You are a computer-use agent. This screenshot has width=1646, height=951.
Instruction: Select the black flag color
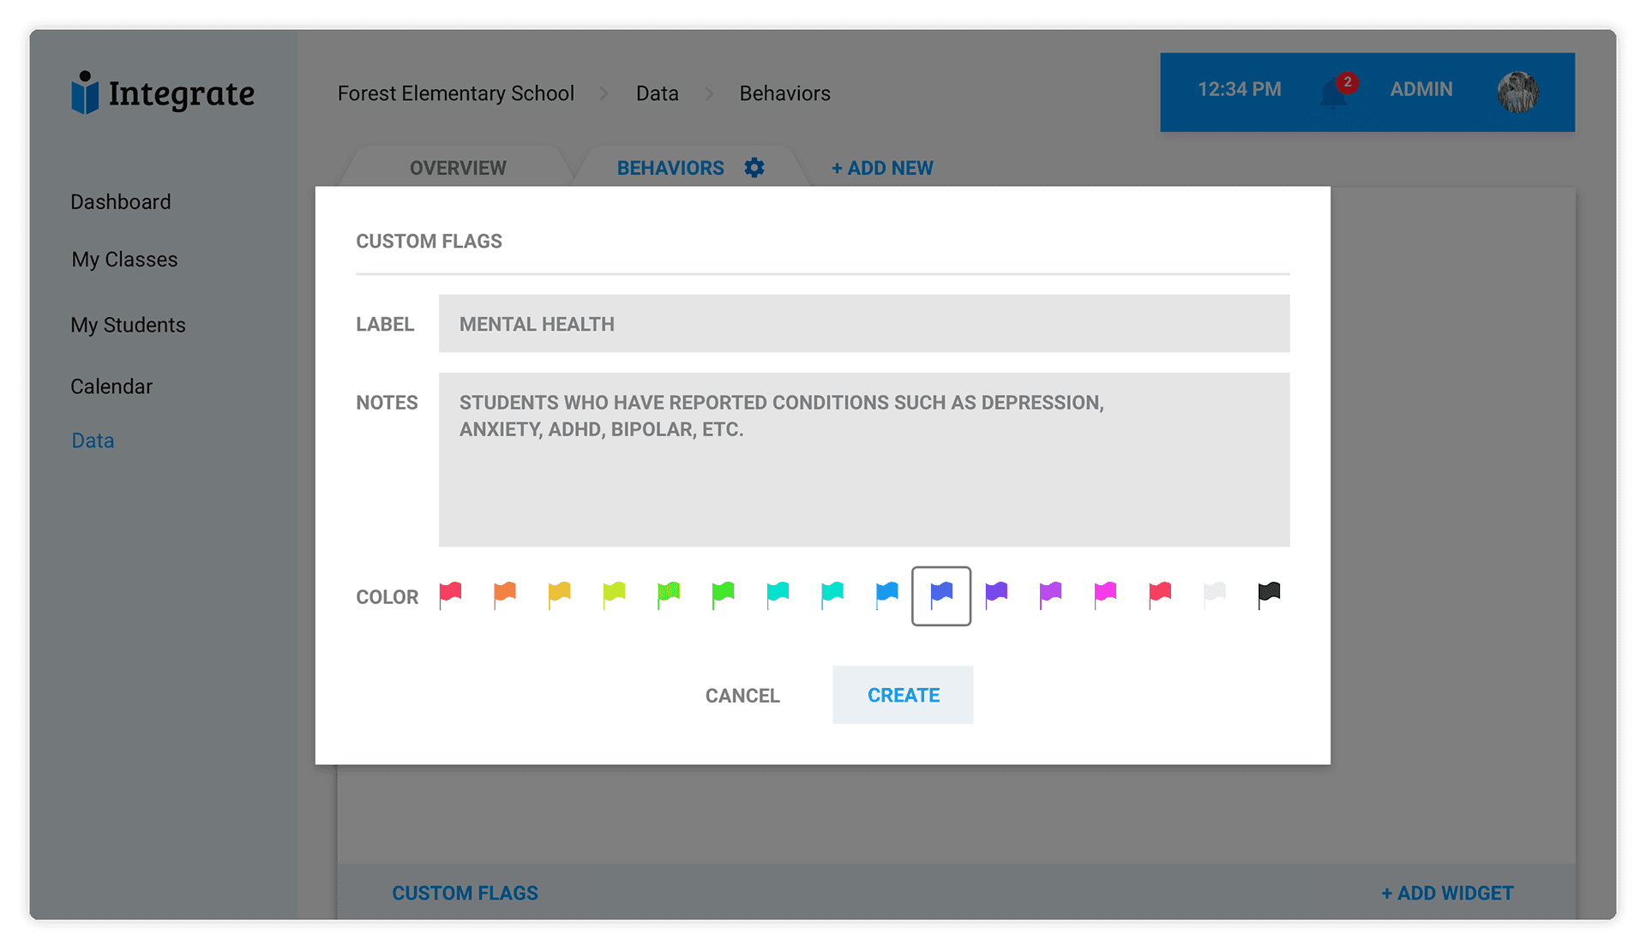1269,595
